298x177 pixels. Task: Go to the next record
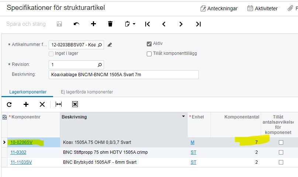181,24
